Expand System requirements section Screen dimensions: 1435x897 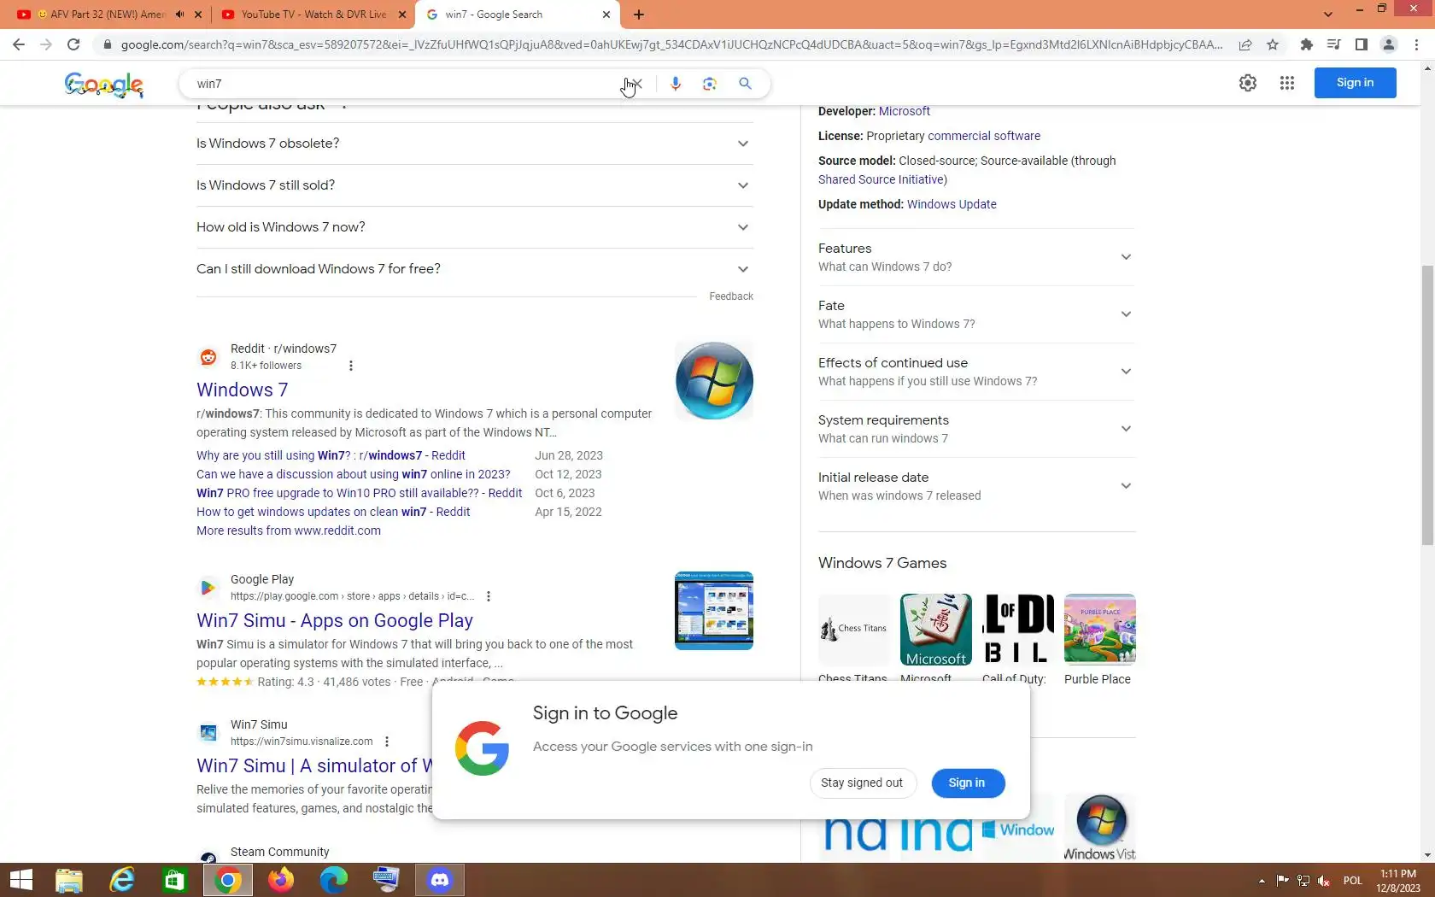coord(976,429)
